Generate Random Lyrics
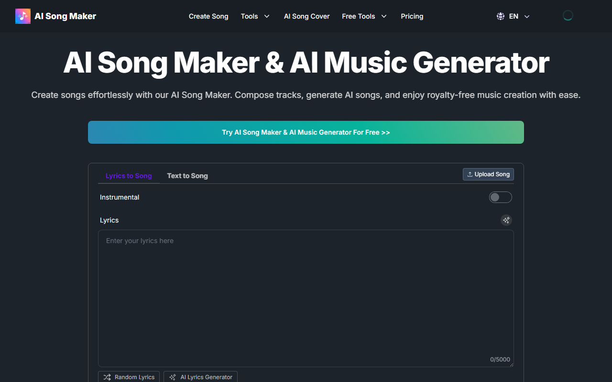612x382 pixels. (x=129, y=377)
